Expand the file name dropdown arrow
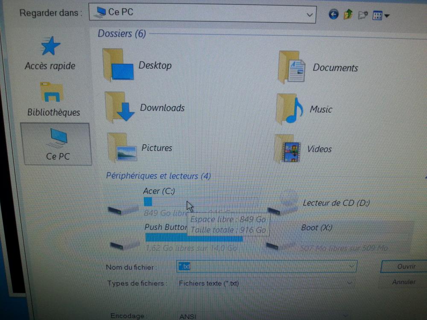This screenshot has height=320, width=427. click(x=351, y=266)
